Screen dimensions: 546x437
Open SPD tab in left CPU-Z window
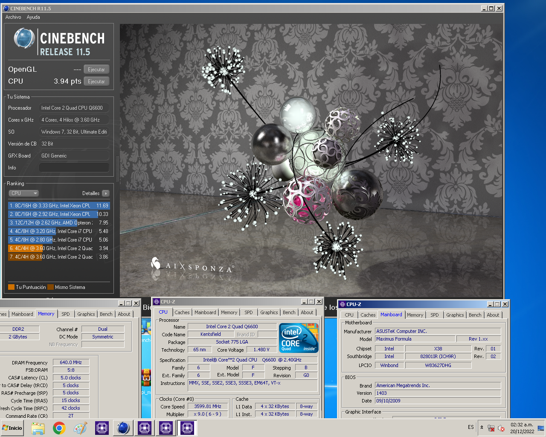[x=66, y=314]
